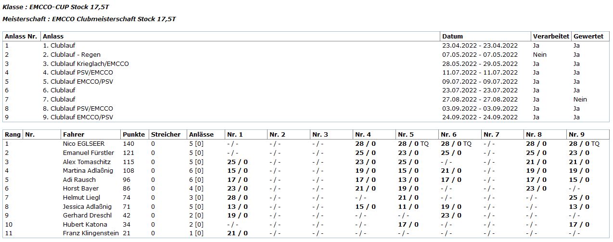Click event '5. Clublauf EMCCO/PSV'
613x242 pixels.
pyautogui.click(x=78, y=81)
